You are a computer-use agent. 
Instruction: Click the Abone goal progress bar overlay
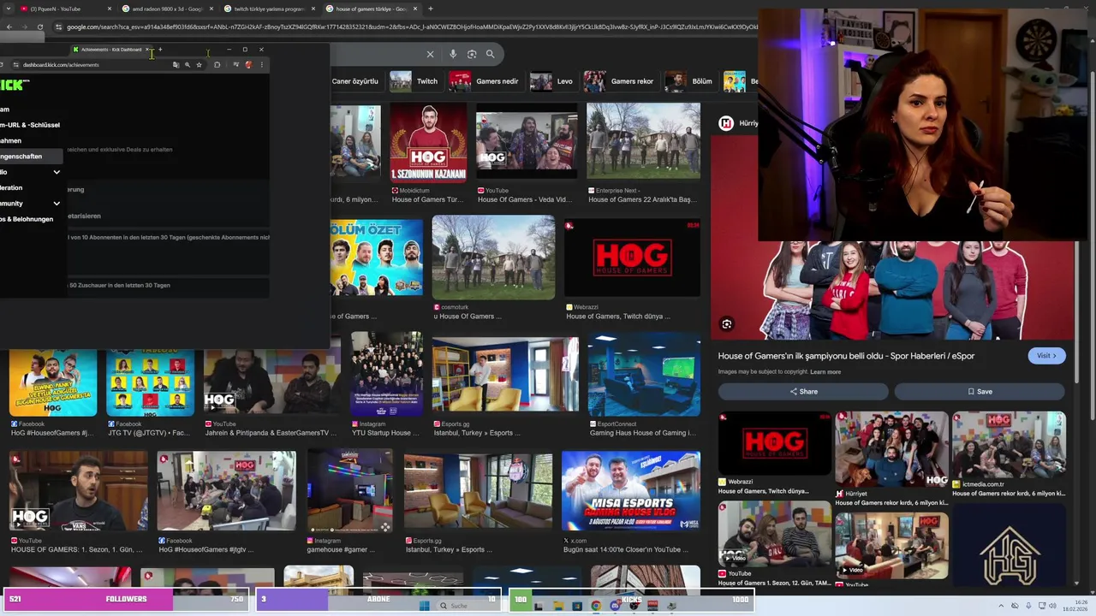[x=378, y=599]
